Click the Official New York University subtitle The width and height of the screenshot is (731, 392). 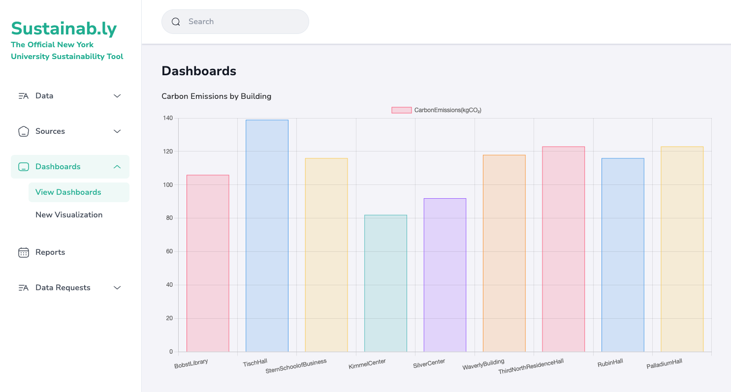tap(67, 51)
